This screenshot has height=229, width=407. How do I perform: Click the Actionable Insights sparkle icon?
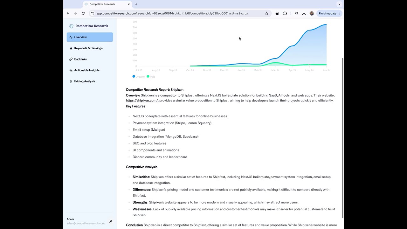click(71, 70)
